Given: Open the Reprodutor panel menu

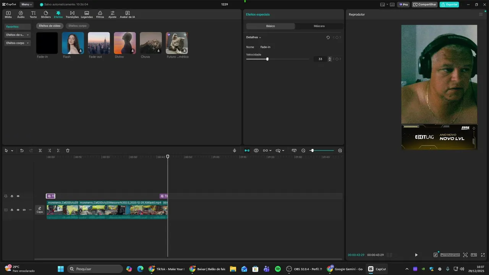Looking at the screenshot, I should click(481, 15).
